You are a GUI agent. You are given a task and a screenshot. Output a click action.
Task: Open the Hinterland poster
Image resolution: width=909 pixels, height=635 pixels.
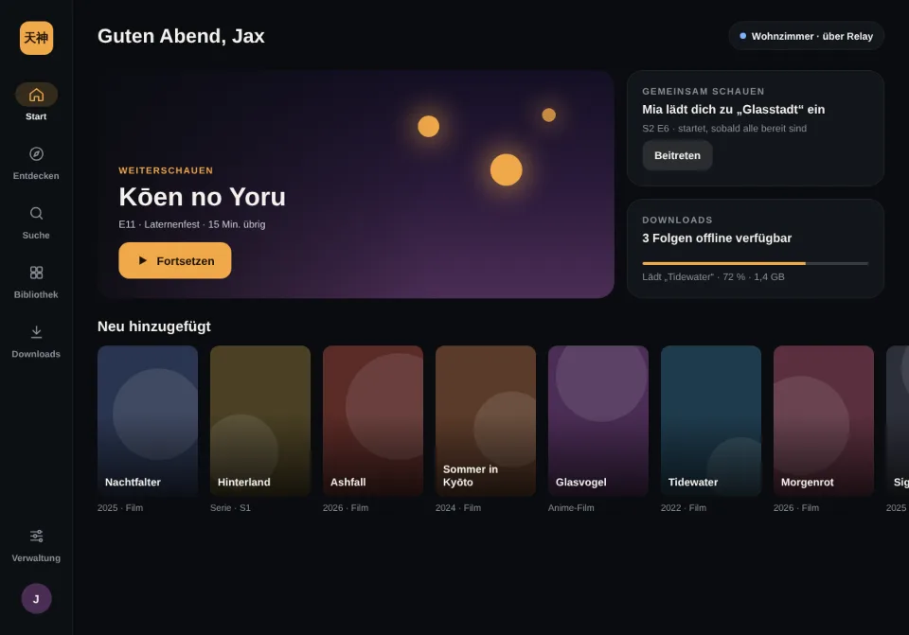(x=260, y=420)
